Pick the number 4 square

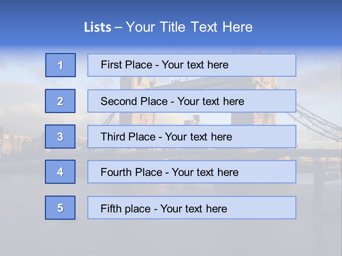click(x=60, y=172)
